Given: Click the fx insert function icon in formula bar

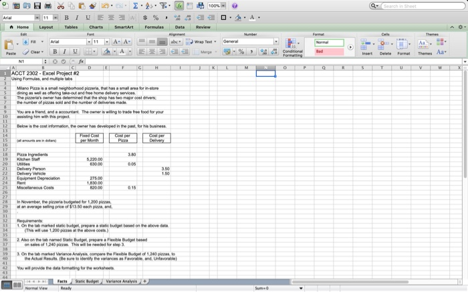Looking at the screenshot, I should (x=81, y=61).
